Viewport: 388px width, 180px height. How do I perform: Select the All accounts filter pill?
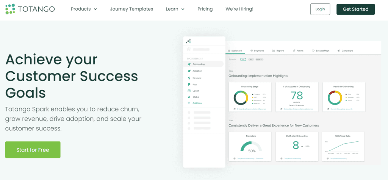point(243,59)
